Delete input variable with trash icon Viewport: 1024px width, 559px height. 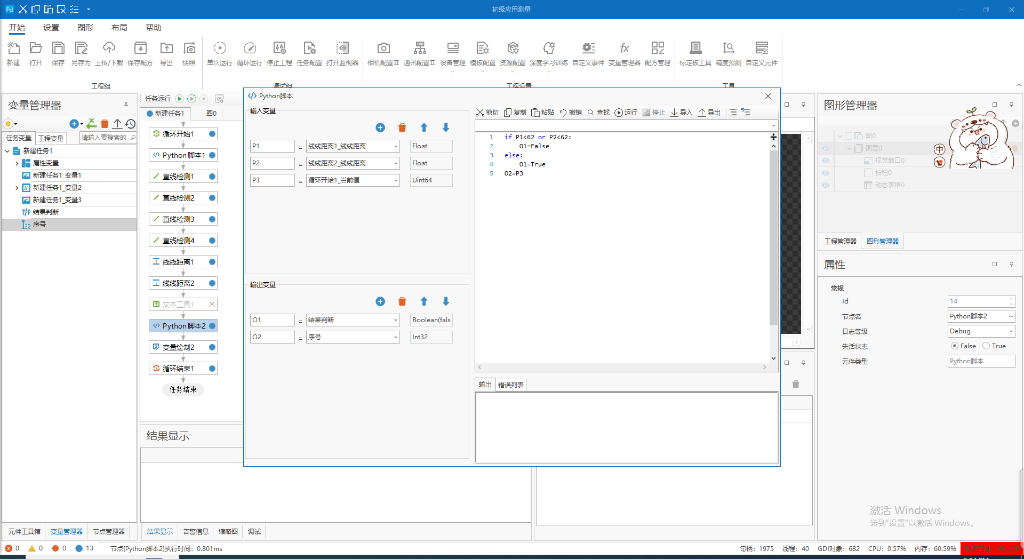pos(402,127)
